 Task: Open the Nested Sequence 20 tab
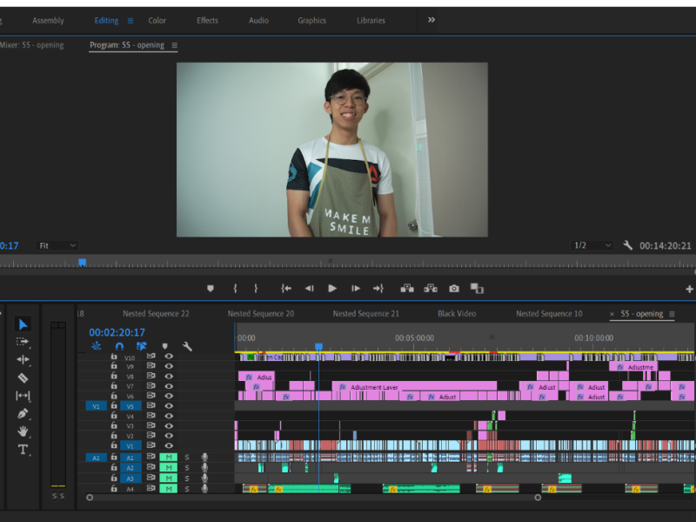click(260, 313)
